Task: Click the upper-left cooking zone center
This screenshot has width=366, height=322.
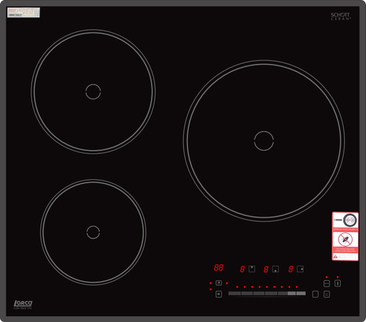Action: [93, 91]
